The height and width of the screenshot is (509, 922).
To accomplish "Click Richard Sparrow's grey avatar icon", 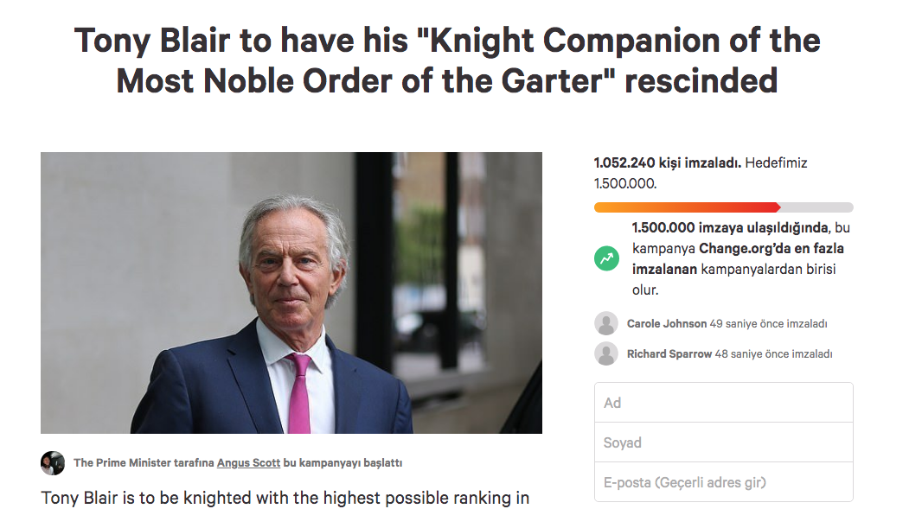I will pyautogui.click(x=606, y=353).
